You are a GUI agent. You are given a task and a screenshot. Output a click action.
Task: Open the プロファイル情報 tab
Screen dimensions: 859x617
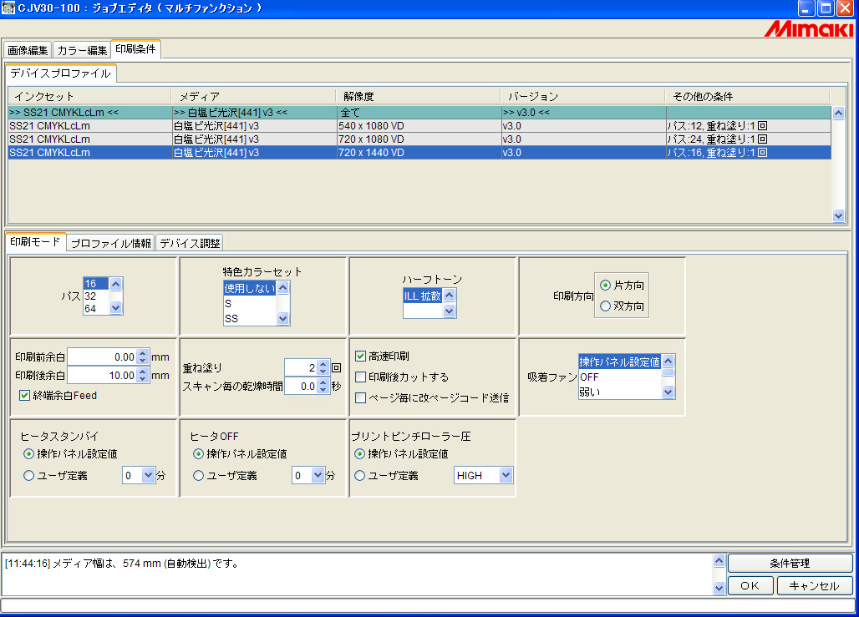click(110, 243)
